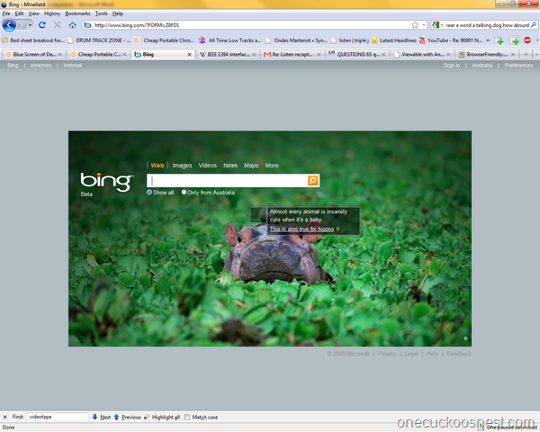Click More search categories

272,166
